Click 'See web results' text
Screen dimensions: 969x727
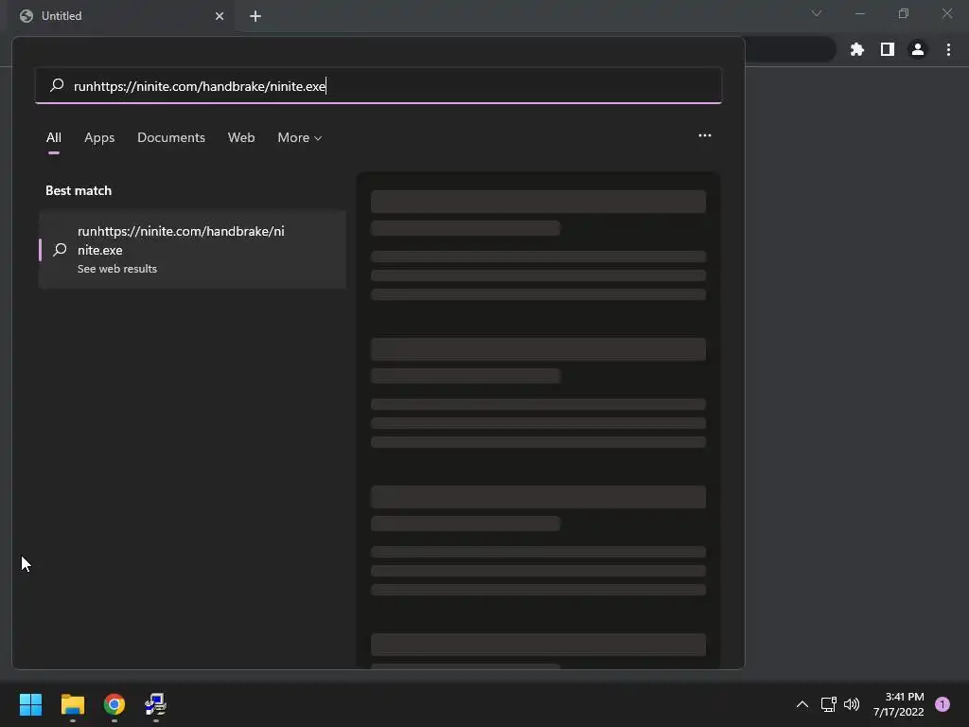(116, 269)
